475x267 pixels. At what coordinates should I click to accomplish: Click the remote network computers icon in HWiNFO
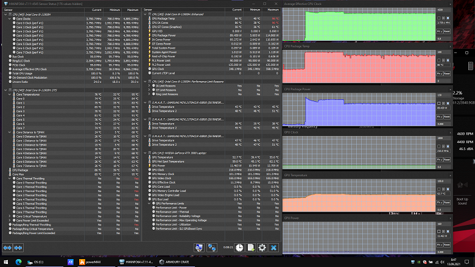[212, 247]
